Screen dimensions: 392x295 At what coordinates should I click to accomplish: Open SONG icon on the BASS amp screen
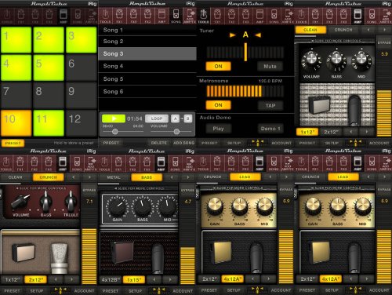tap(176, 163)
